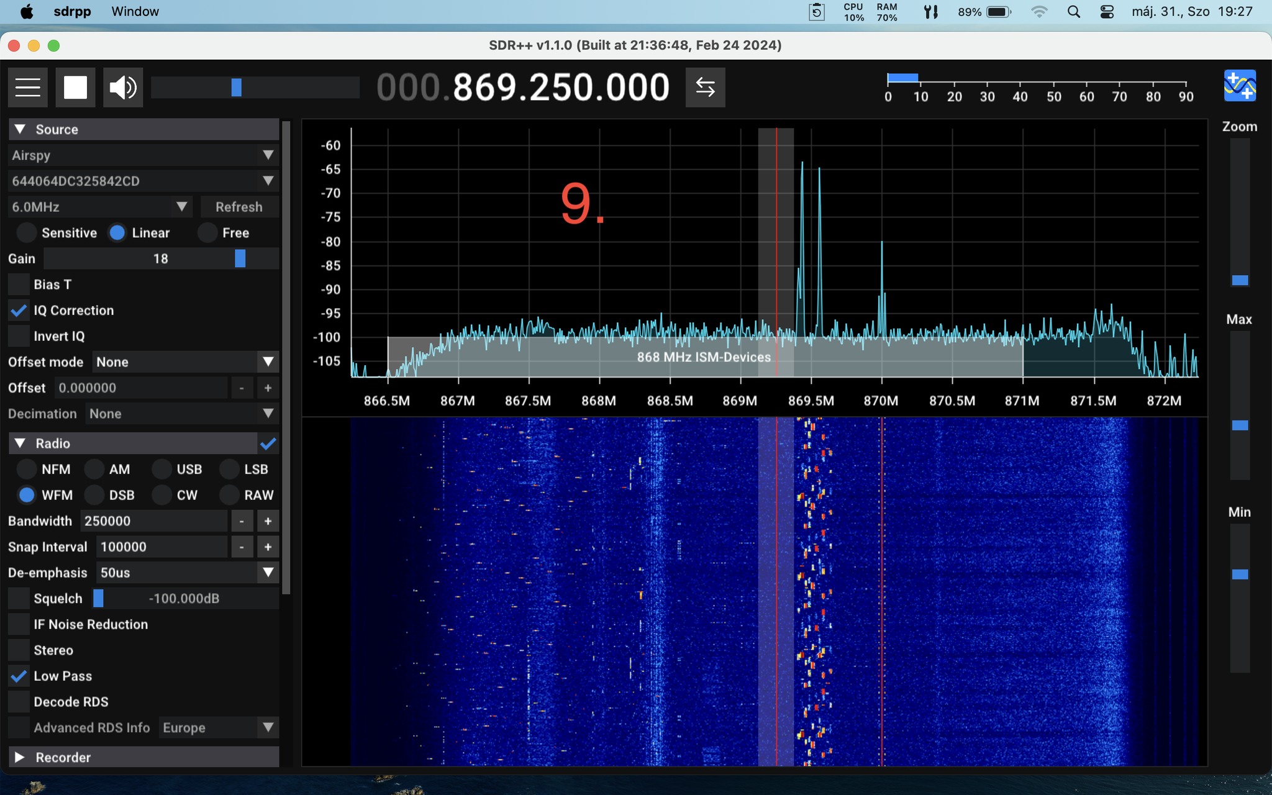Open the 6.0MHz sample rate dropdown
Viewport: 1272px width, 795px height.
[99, 207]
